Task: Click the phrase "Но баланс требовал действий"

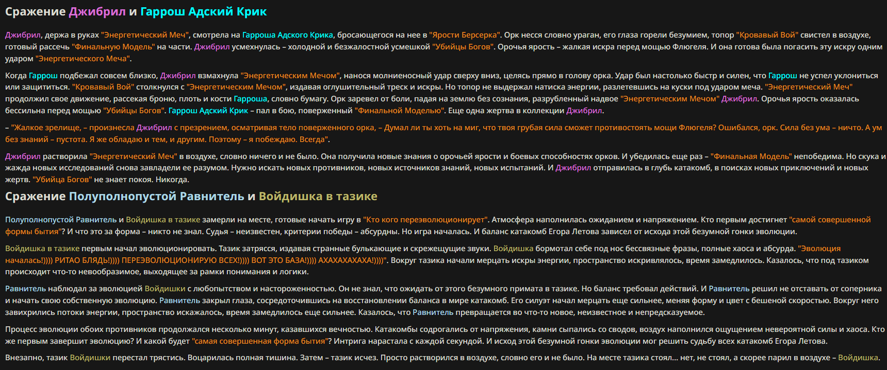Action: [x=640, y=289]
